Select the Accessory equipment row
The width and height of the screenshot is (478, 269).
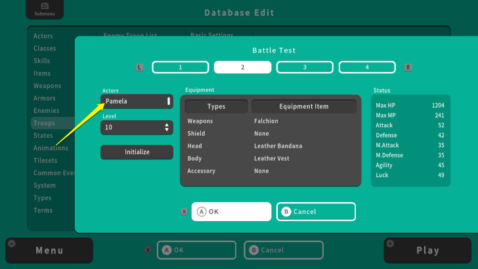(271, 171)
